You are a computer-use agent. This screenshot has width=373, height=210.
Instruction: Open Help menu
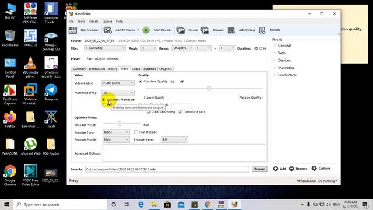pos(119,21)
